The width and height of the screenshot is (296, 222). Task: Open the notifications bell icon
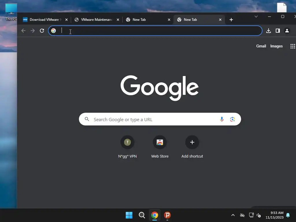[288, 215]
